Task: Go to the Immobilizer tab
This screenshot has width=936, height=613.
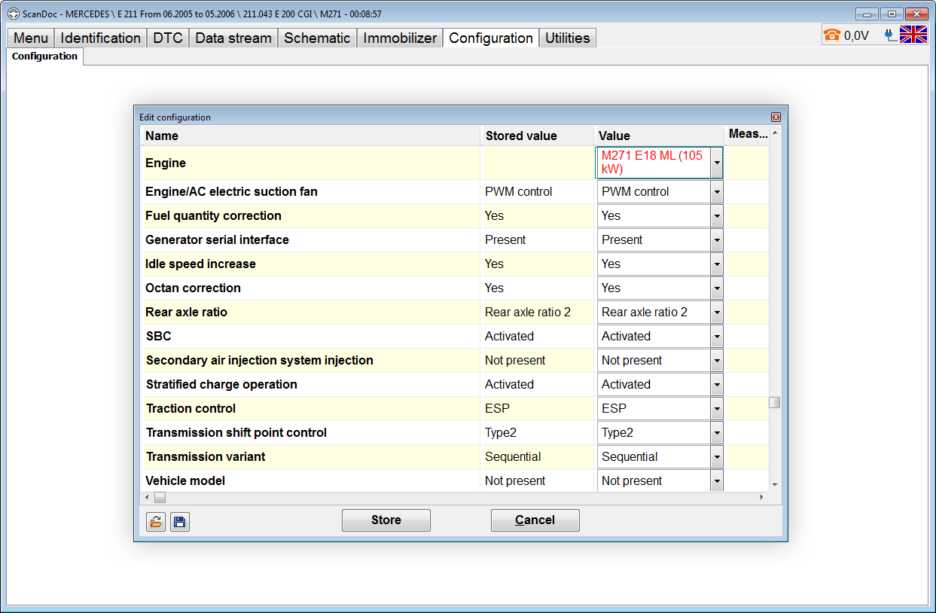Action: [400, 38]
